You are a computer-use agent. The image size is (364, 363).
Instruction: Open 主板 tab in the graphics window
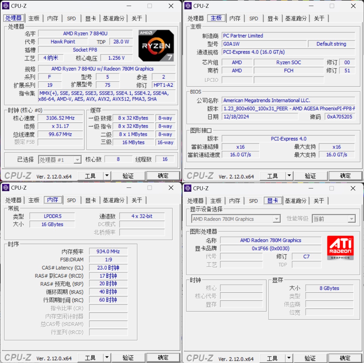pos(216,201)
